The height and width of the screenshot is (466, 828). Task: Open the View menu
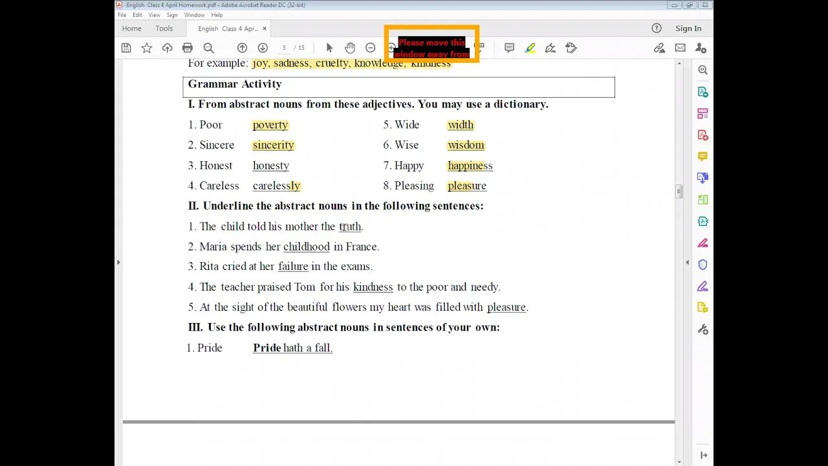[155, 15]
